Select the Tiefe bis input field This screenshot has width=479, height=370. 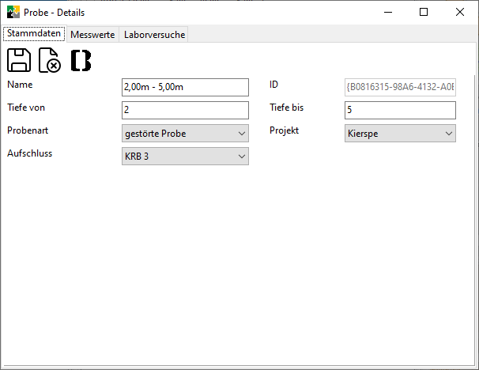(400, 110)
